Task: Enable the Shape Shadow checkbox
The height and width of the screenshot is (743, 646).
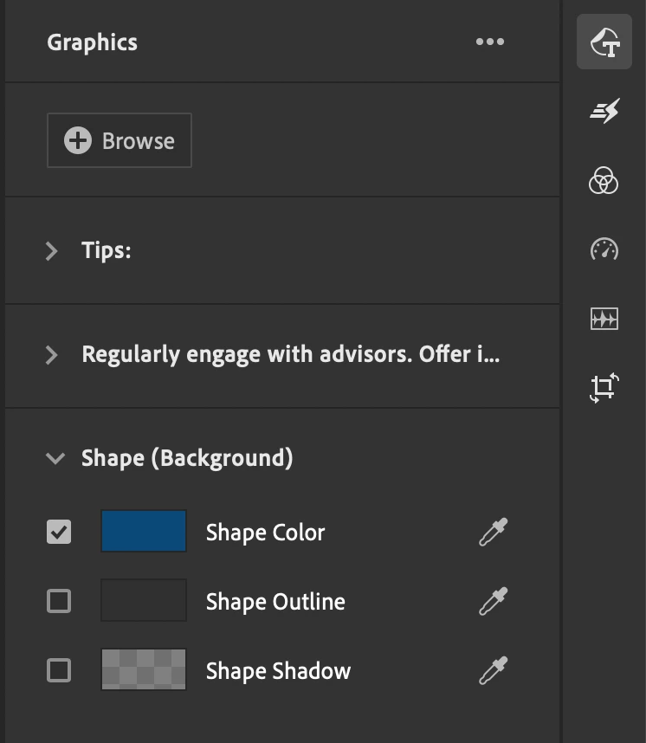Action: click(x=59, y=670)
